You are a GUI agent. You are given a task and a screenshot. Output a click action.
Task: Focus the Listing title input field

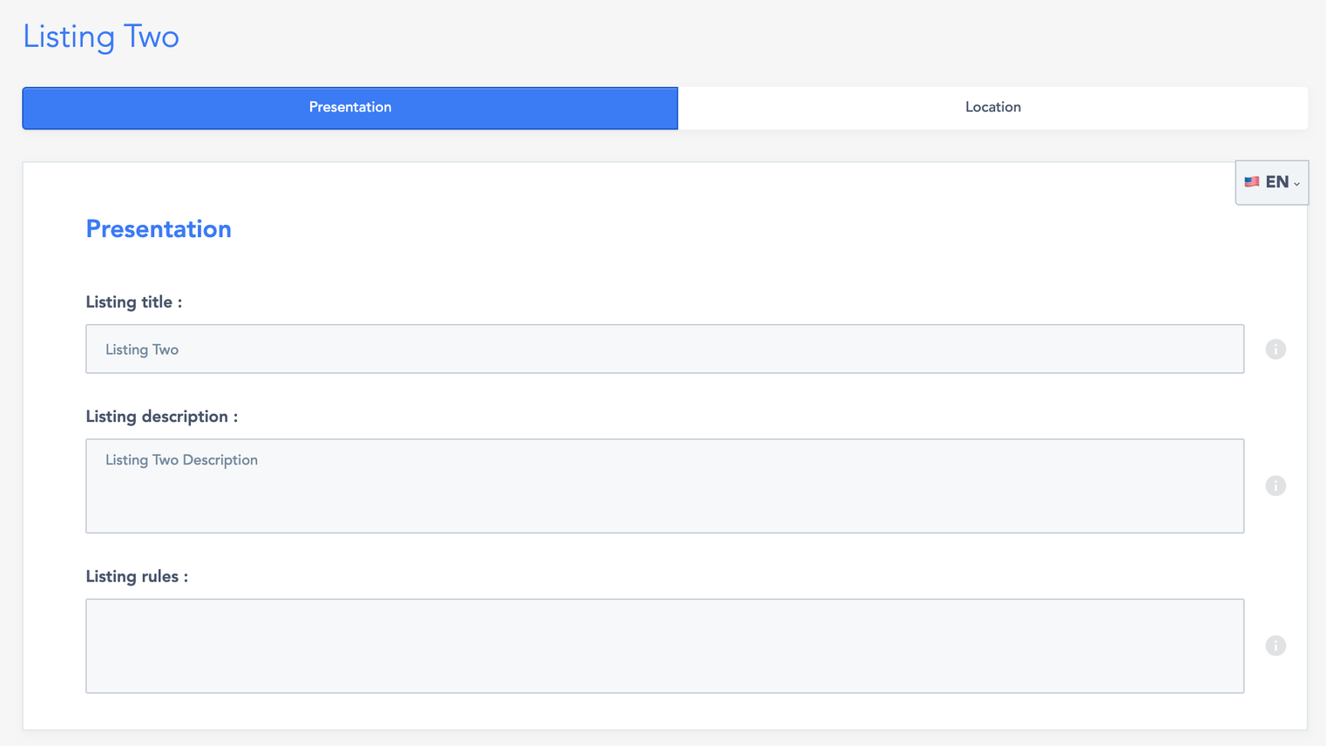click(664, 349)
